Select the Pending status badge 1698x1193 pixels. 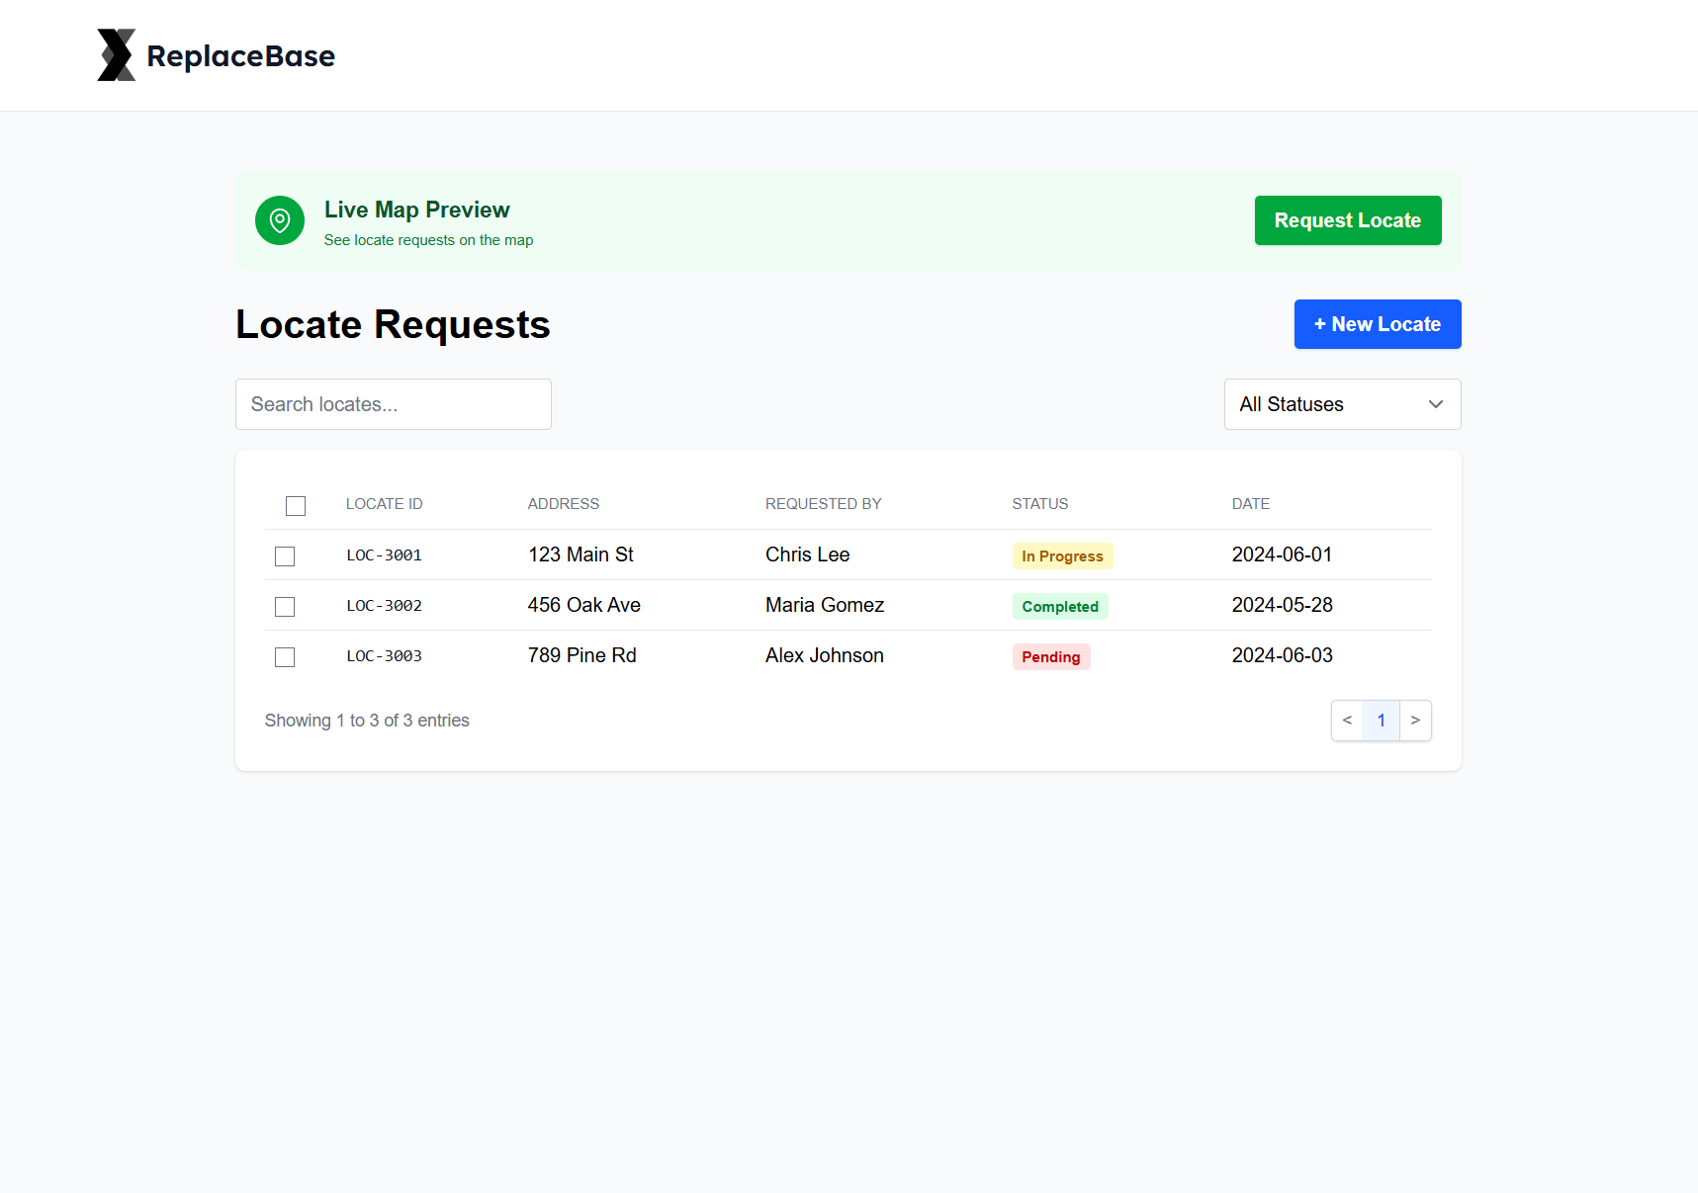coord(1051,656)
